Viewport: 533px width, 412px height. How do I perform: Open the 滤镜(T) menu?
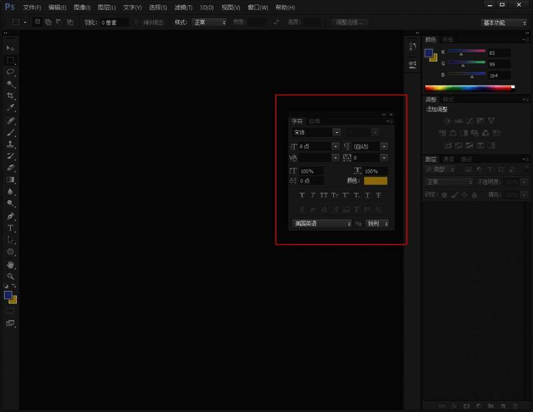pyautogui.click(x=183, y=7)
